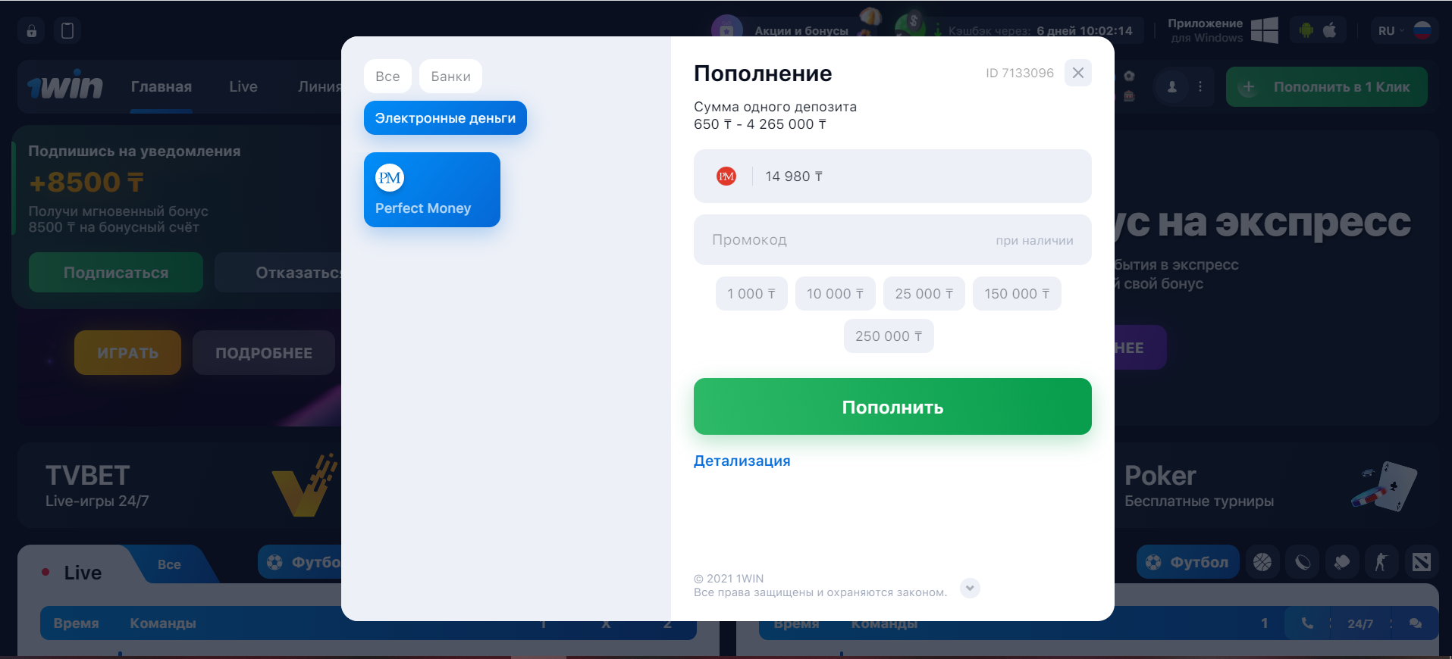Open the RU language dropdown
The width and height of the screenshot is (1452, 659).
tap(1391, 31)
